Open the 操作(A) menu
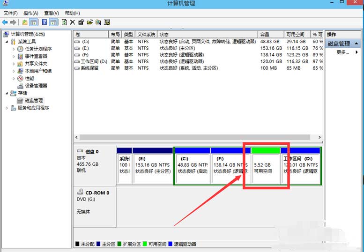 pyautogui.click(x=31, y=13)
